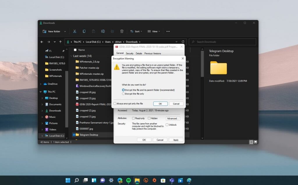This screenshot has width=298, height=185.
Task: Click the Rename icon in the toolbar
Action: tap(103, 31)
